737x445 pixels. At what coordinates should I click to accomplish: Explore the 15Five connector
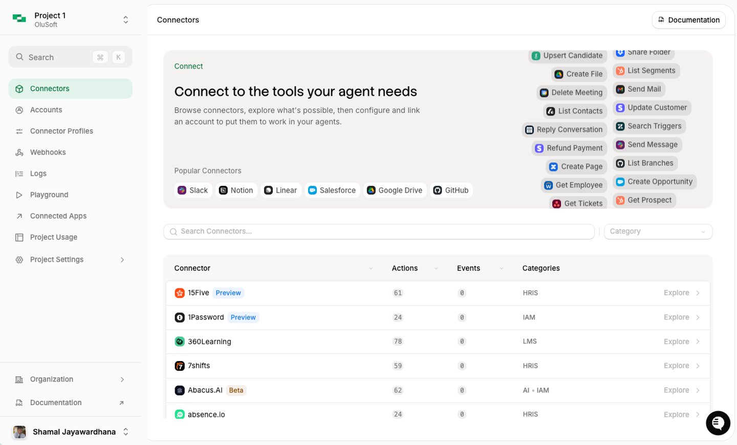coord(682,293)
